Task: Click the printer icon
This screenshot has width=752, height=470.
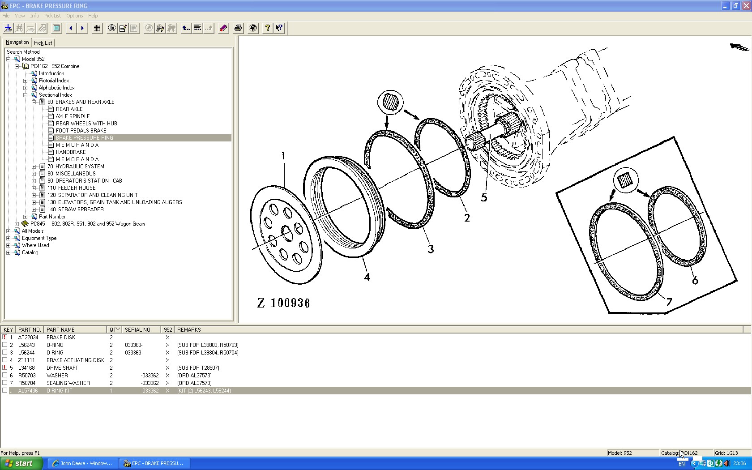Action: tap(238, 28)
